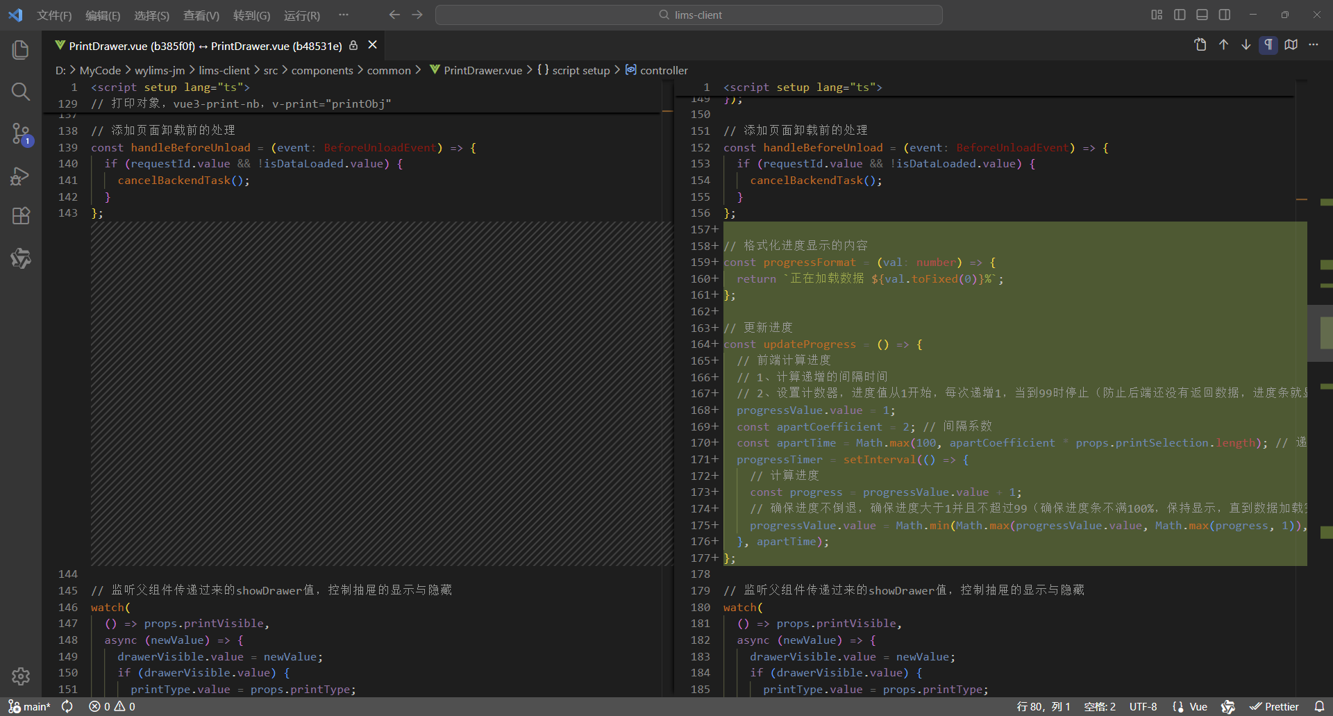Open the 运行(R) menu
Screen dimensions: 1333x716
point(301,15)
